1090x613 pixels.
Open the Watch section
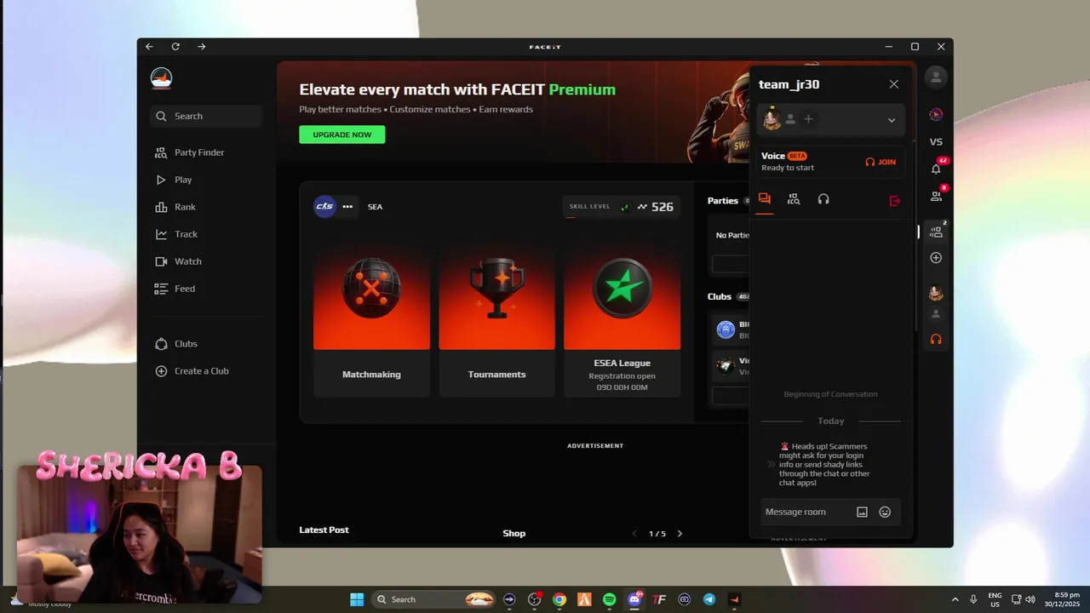tap(178, 261)
